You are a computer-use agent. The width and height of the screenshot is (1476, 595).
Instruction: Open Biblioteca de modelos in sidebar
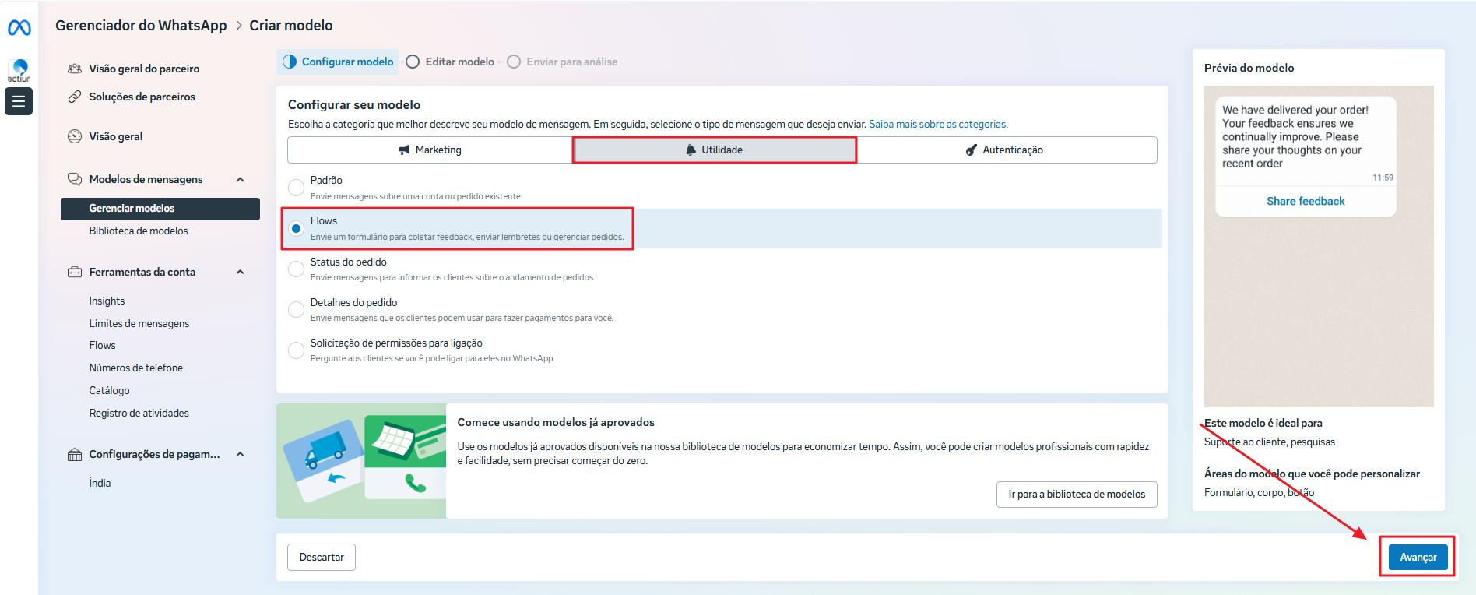(x=139, y=231)
